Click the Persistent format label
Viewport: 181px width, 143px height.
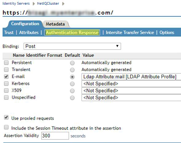coord(22,62)
